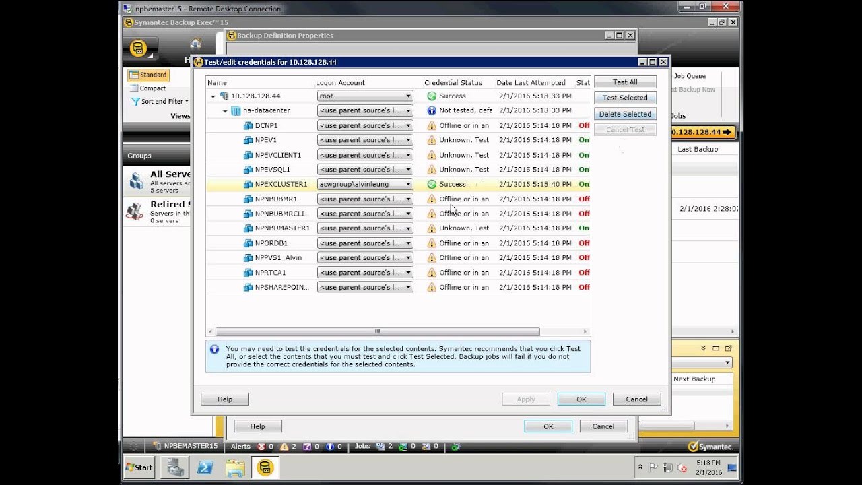Click the NPEXCLUSTER1 virtual machine icon

point(248,185)
